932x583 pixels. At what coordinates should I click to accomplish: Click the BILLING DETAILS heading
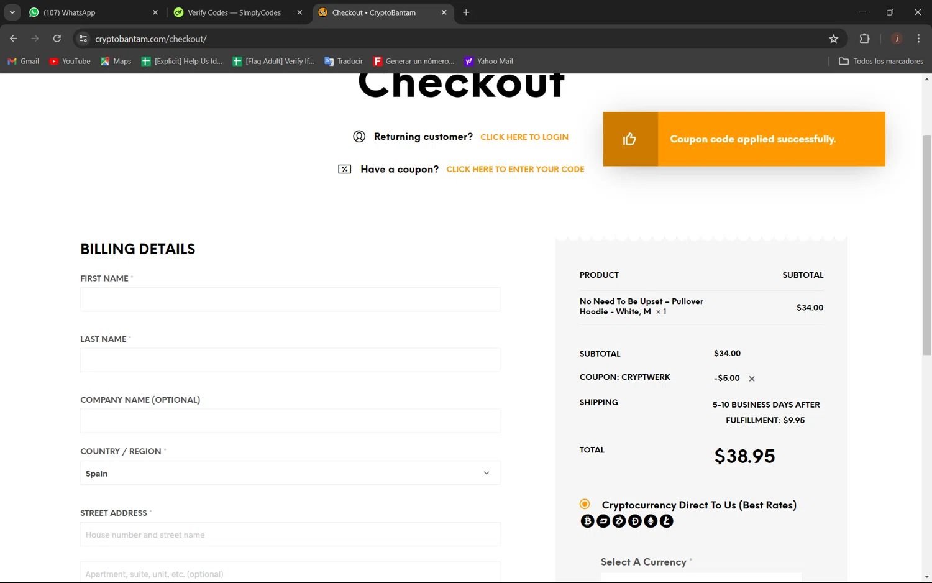(137, 249)
